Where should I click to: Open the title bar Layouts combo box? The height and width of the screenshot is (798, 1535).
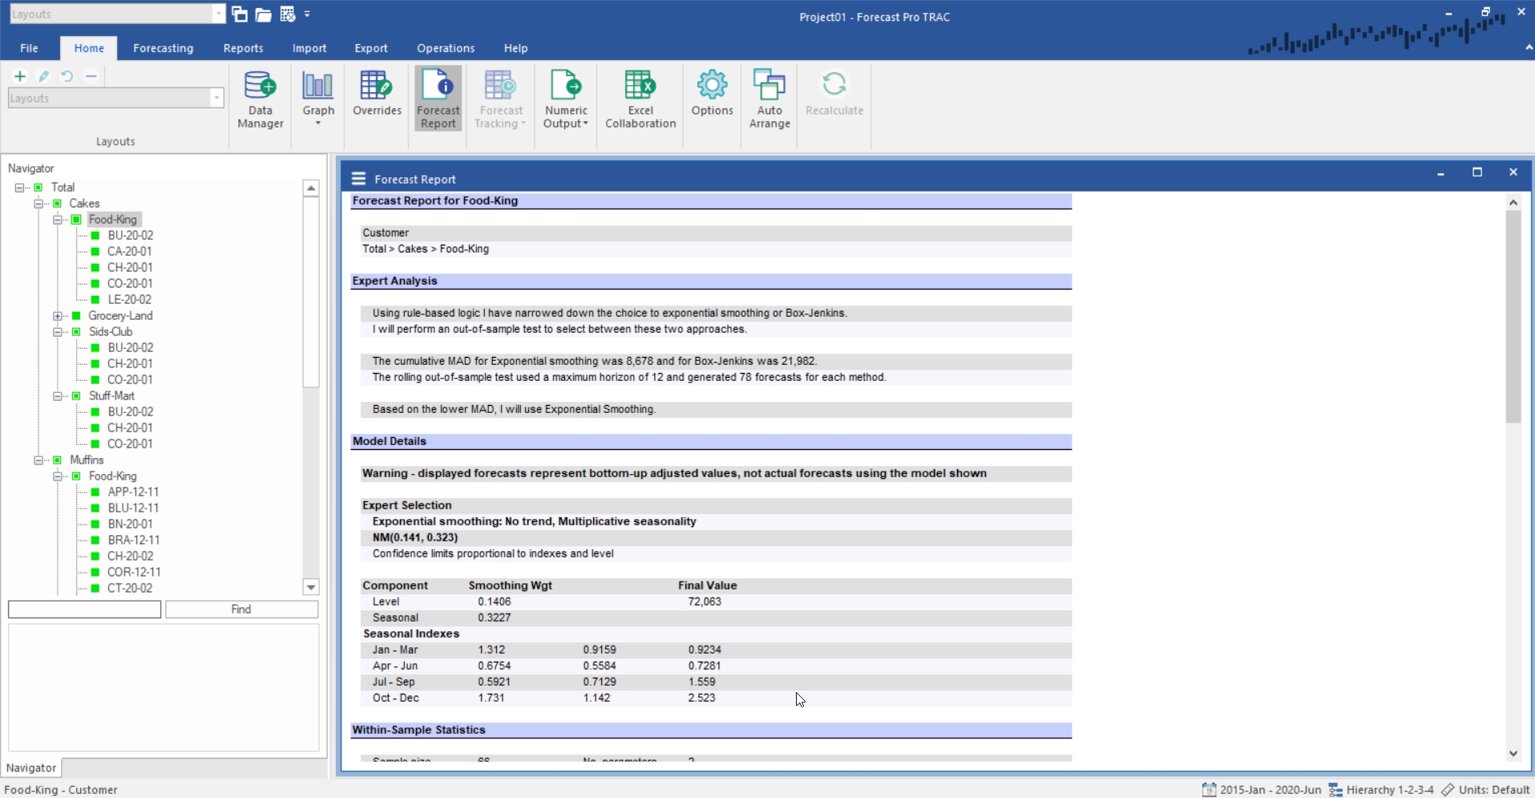[117, 14]
